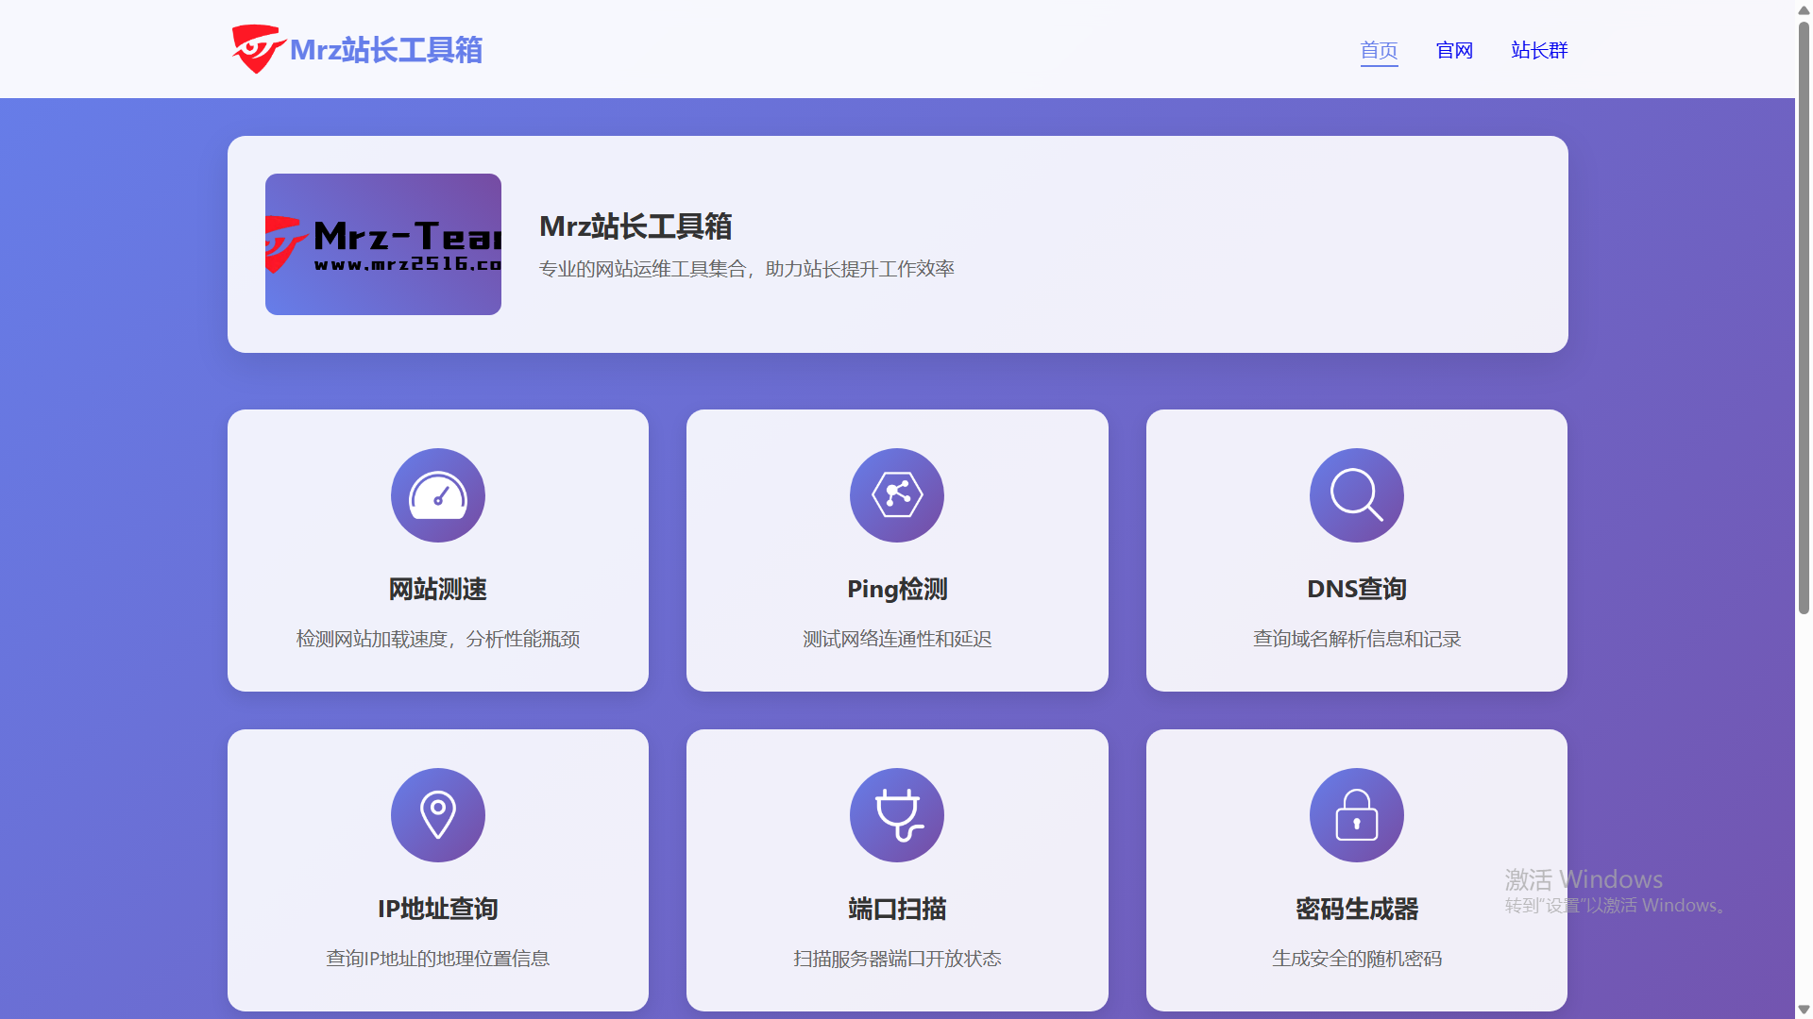Screen dimensions: 1813x1019
Task: Click the speedometer icon for 网站测速
Action: coord(438,495)
